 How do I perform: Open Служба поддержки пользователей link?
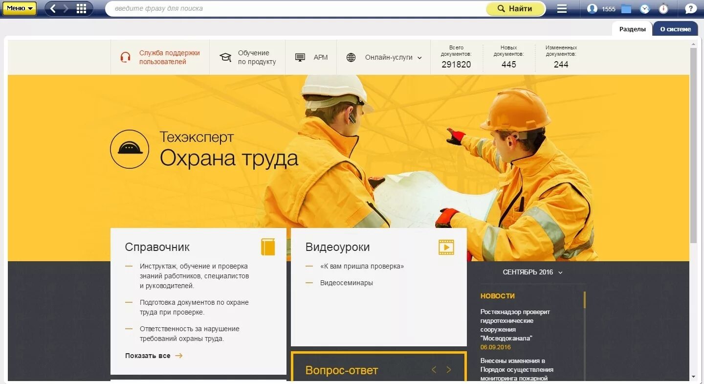(x=170, y=57)
